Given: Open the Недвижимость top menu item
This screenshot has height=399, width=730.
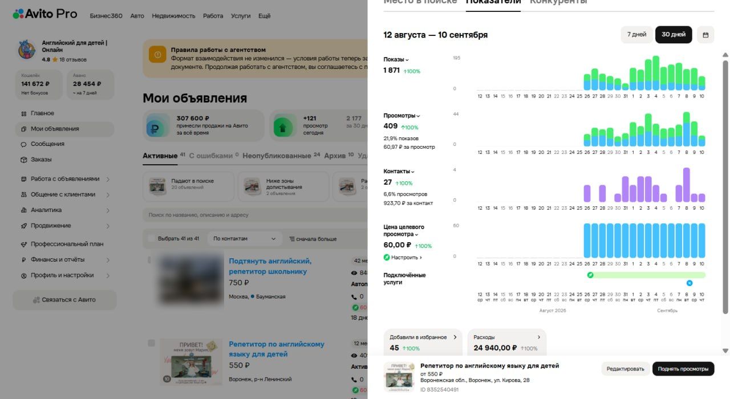Looking at the screenshot, I should [x=173, y=16].
